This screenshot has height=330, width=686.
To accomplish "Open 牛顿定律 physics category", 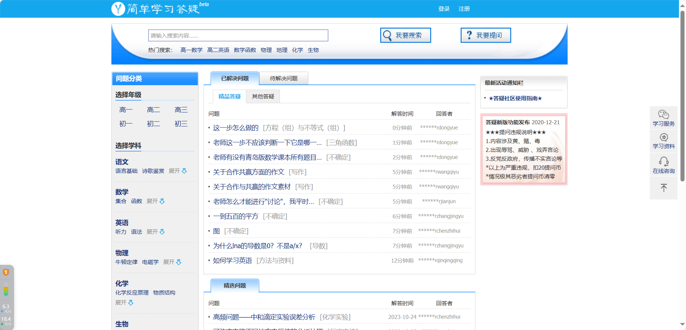I will pyautogui.click(x=127, y=262).
